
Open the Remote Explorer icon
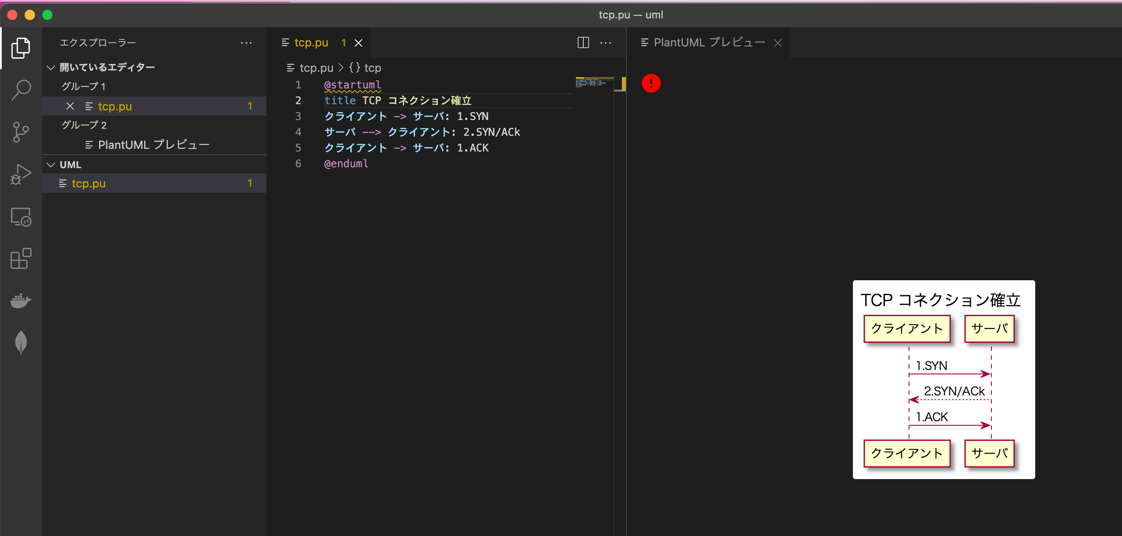pos(21,217)
